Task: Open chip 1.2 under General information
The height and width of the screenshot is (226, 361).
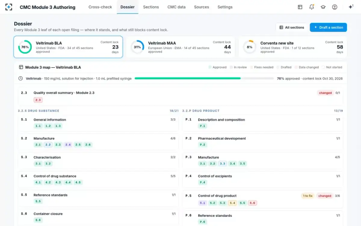Action: tap(48, 126)
